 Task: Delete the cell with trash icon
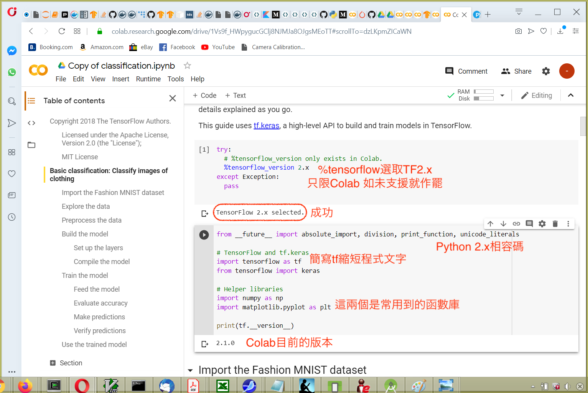555,224
